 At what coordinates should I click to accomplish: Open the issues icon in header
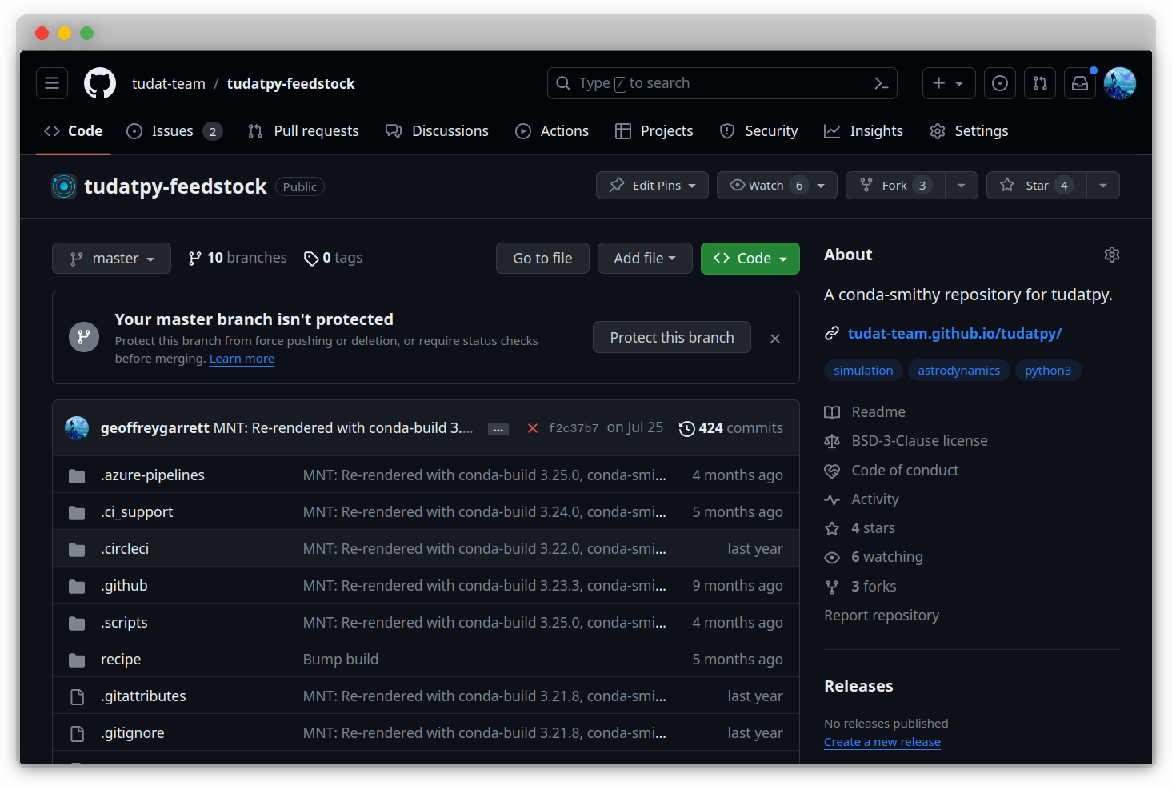tap(1000, 83)
